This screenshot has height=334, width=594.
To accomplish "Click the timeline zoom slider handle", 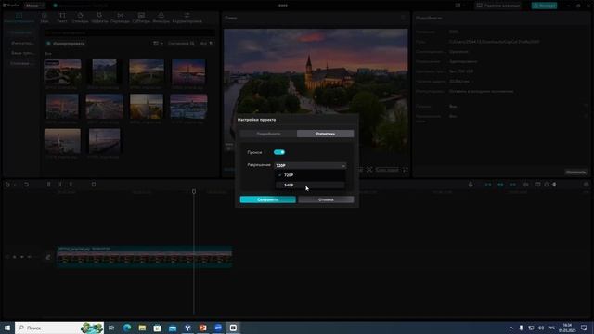I will (554, 185).
